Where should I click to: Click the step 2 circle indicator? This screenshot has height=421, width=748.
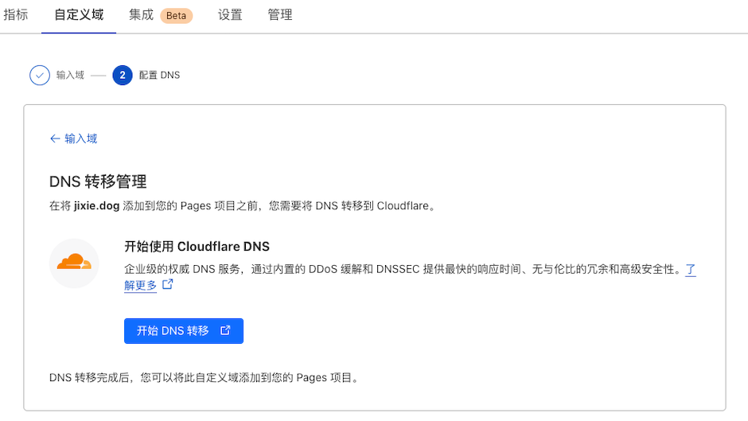(123, 76)
